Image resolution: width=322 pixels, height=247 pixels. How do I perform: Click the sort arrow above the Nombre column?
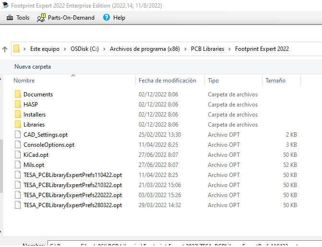click(x=73, y=76)
